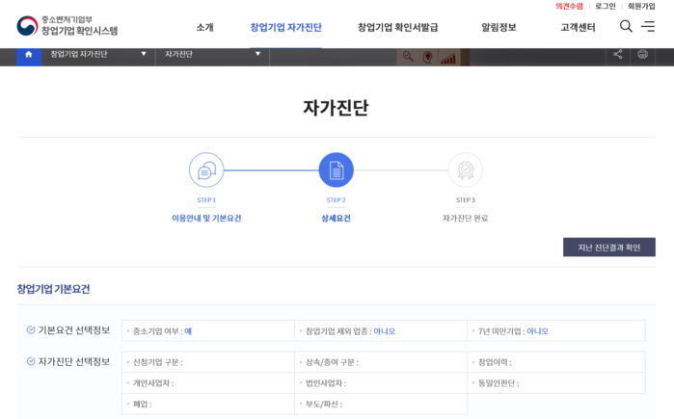Click the home icon in breadcrumb bar
Screen dimensions: 674x419
(x=29, y=54)
